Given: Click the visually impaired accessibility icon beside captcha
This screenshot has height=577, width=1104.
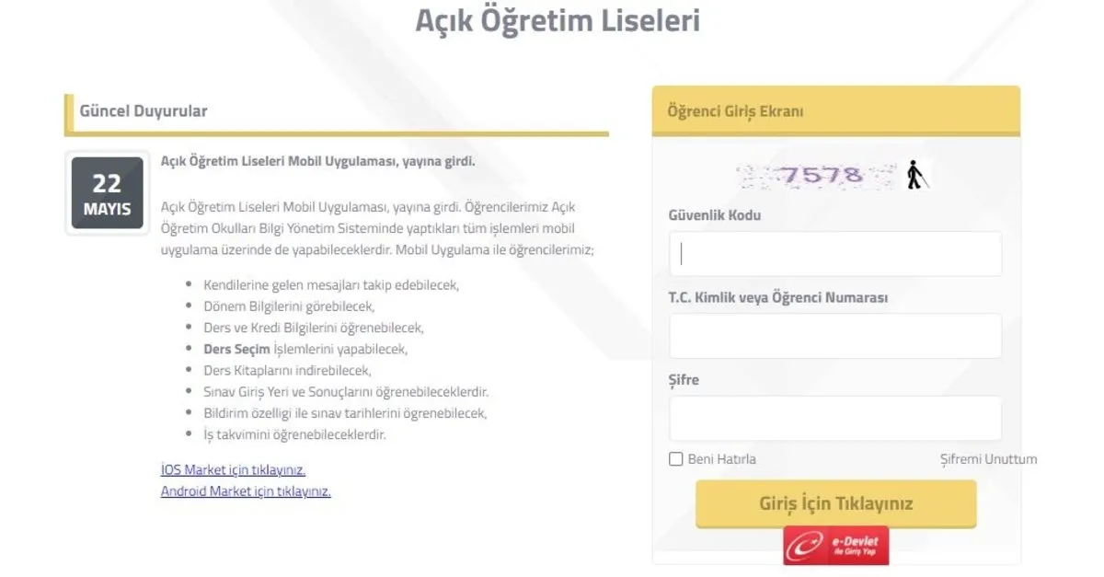Looking at the screenshot, I should point(914,175).
